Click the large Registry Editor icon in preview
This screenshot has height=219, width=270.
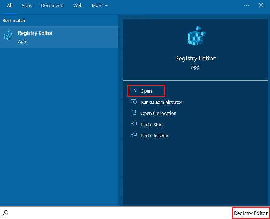[196, 36]
